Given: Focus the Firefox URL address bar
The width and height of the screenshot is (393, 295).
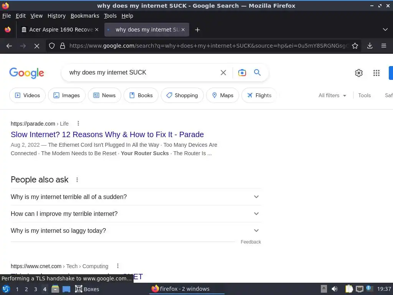Looking at the screenshot, I should [x=208, y=46].
